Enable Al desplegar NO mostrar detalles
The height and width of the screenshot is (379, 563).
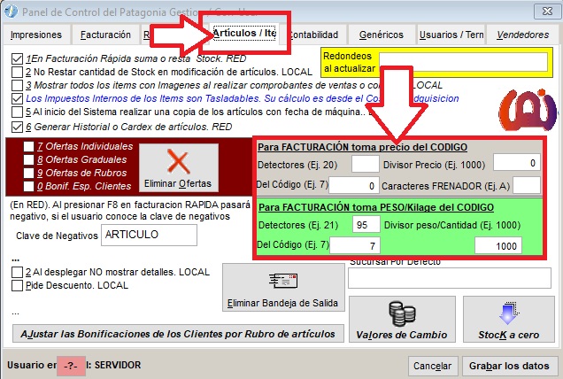[x=17, y=272]
